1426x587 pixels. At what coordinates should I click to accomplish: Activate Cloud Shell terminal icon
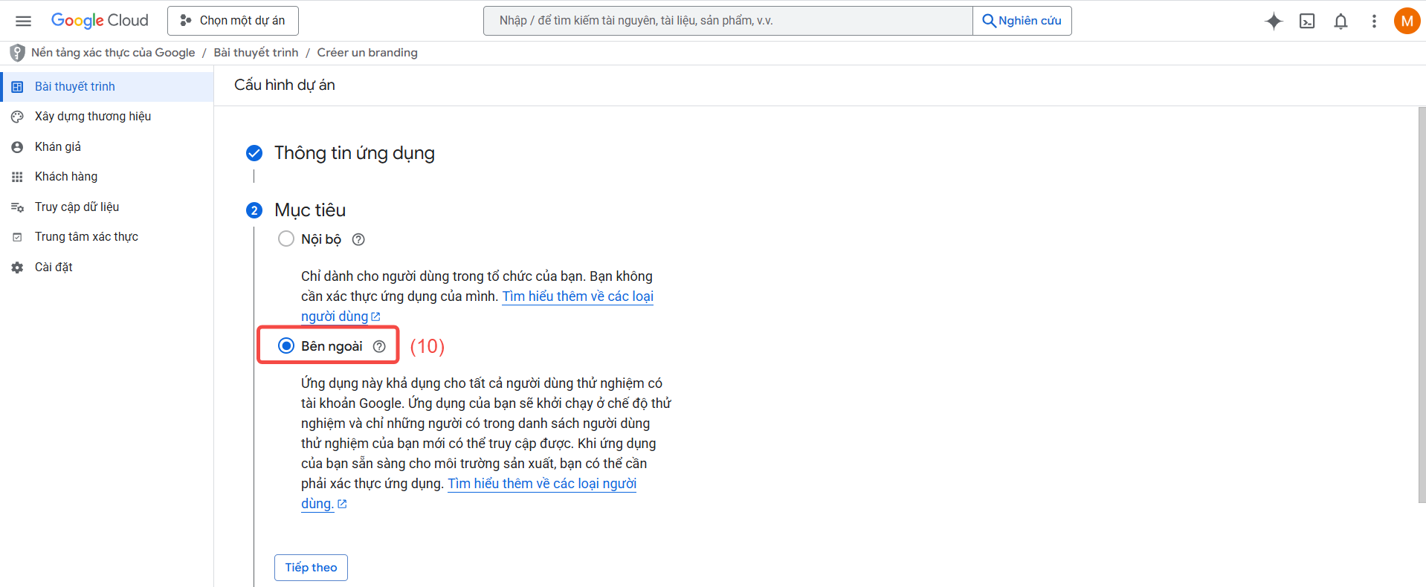point(1307,21)
